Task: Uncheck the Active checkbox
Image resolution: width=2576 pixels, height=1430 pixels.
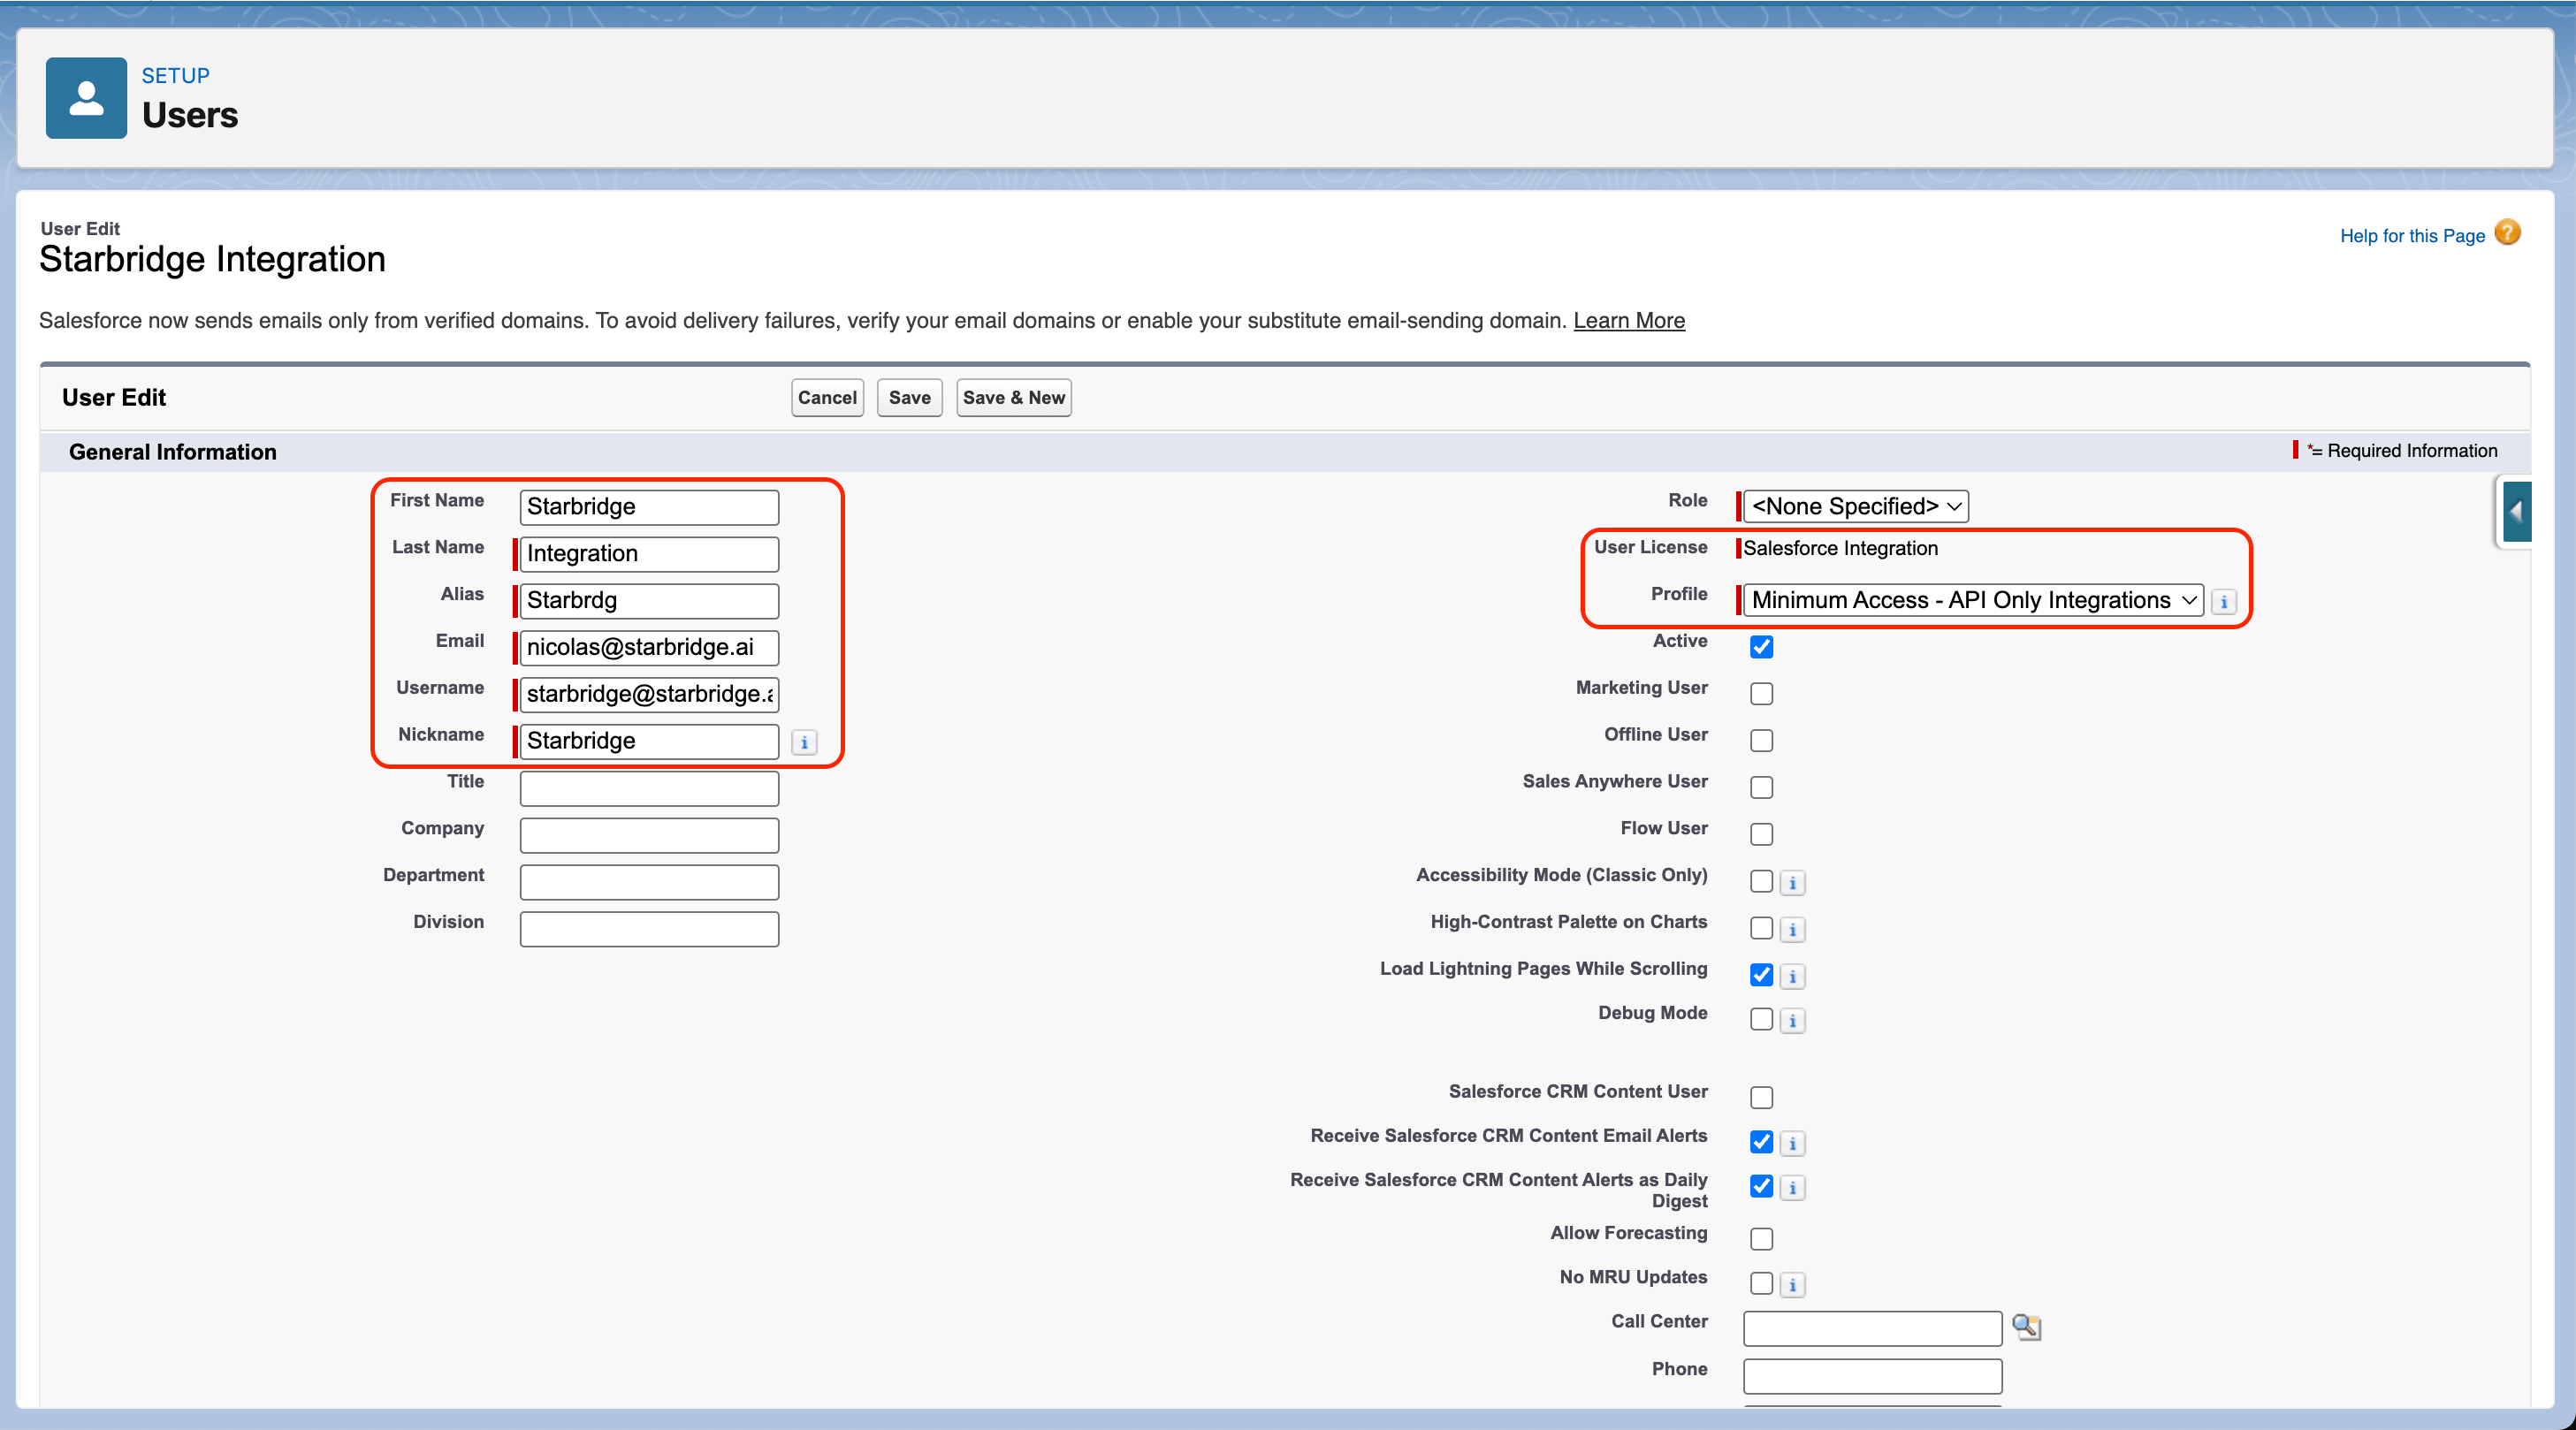Action: (x=1761, y=647)
